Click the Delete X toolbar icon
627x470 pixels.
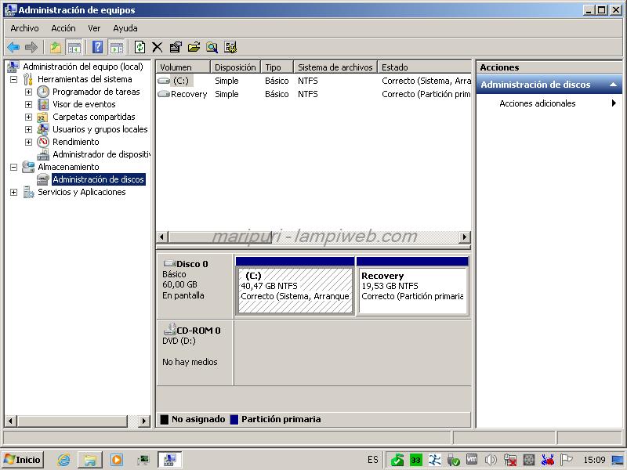(158, 47)
